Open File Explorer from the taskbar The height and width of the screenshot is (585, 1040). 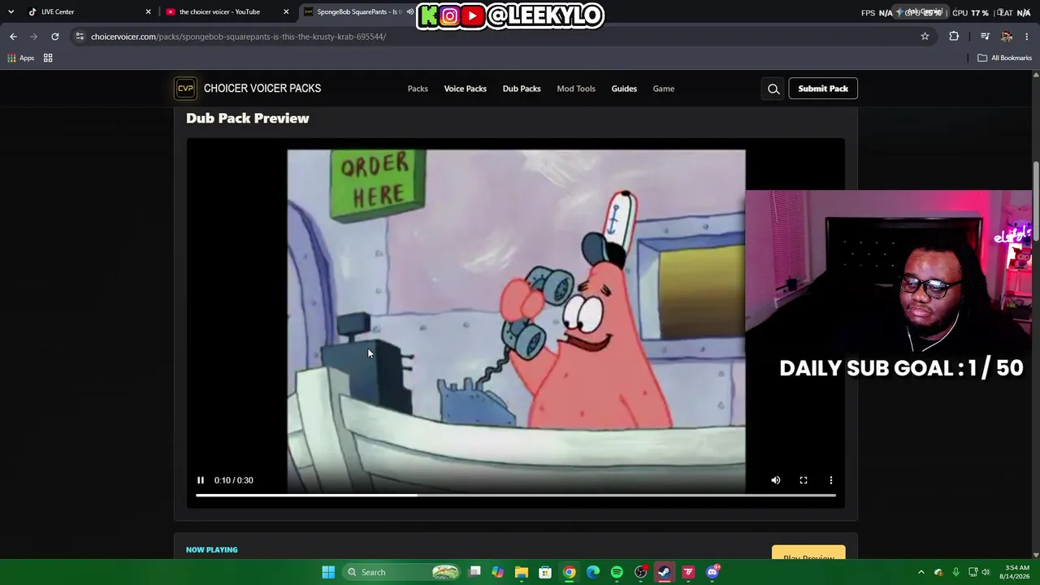[522, 572]
